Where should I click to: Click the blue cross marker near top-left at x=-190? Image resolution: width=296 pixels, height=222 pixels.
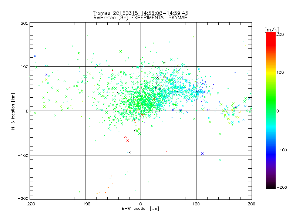(x=35, y=56)
